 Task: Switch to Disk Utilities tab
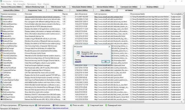point(58,10)
